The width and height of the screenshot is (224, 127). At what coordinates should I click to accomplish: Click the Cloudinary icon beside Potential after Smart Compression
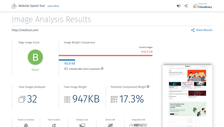[66, 69]
